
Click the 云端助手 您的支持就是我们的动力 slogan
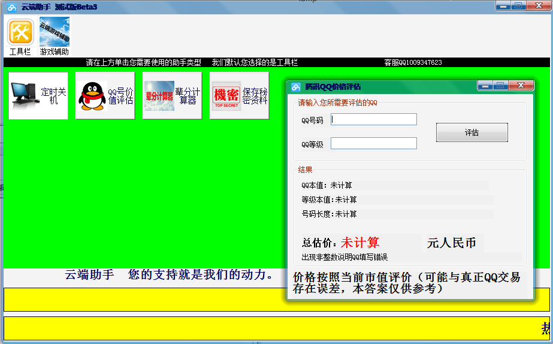[168, 274]
